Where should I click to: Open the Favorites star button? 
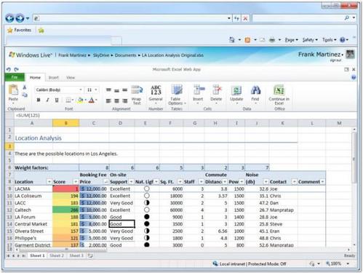tap(20, 30)
